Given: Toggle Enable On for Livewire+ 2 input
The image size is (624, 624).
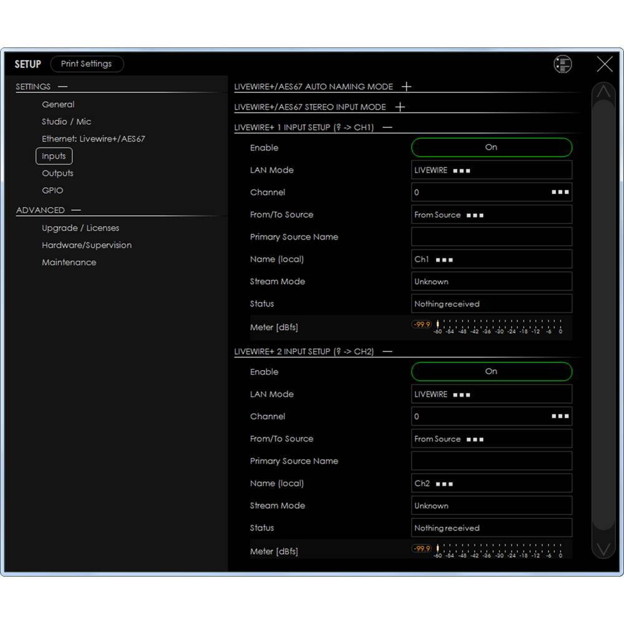Looking at the screenshot, I should pos(492,371).
